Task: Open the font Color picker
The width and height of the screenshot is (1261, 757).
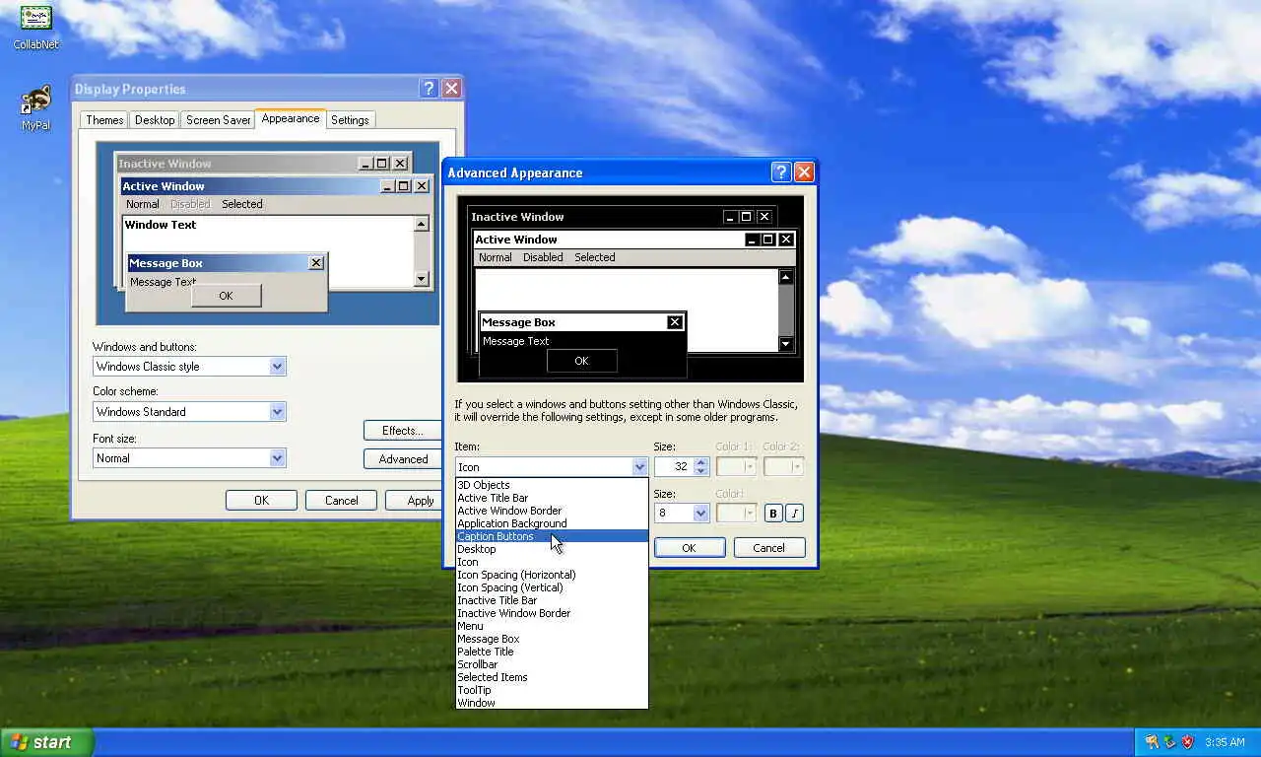Action: point(736,514)
